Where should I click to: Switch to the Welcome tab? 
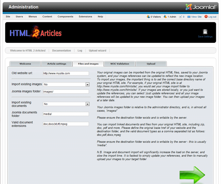[25, 64]
